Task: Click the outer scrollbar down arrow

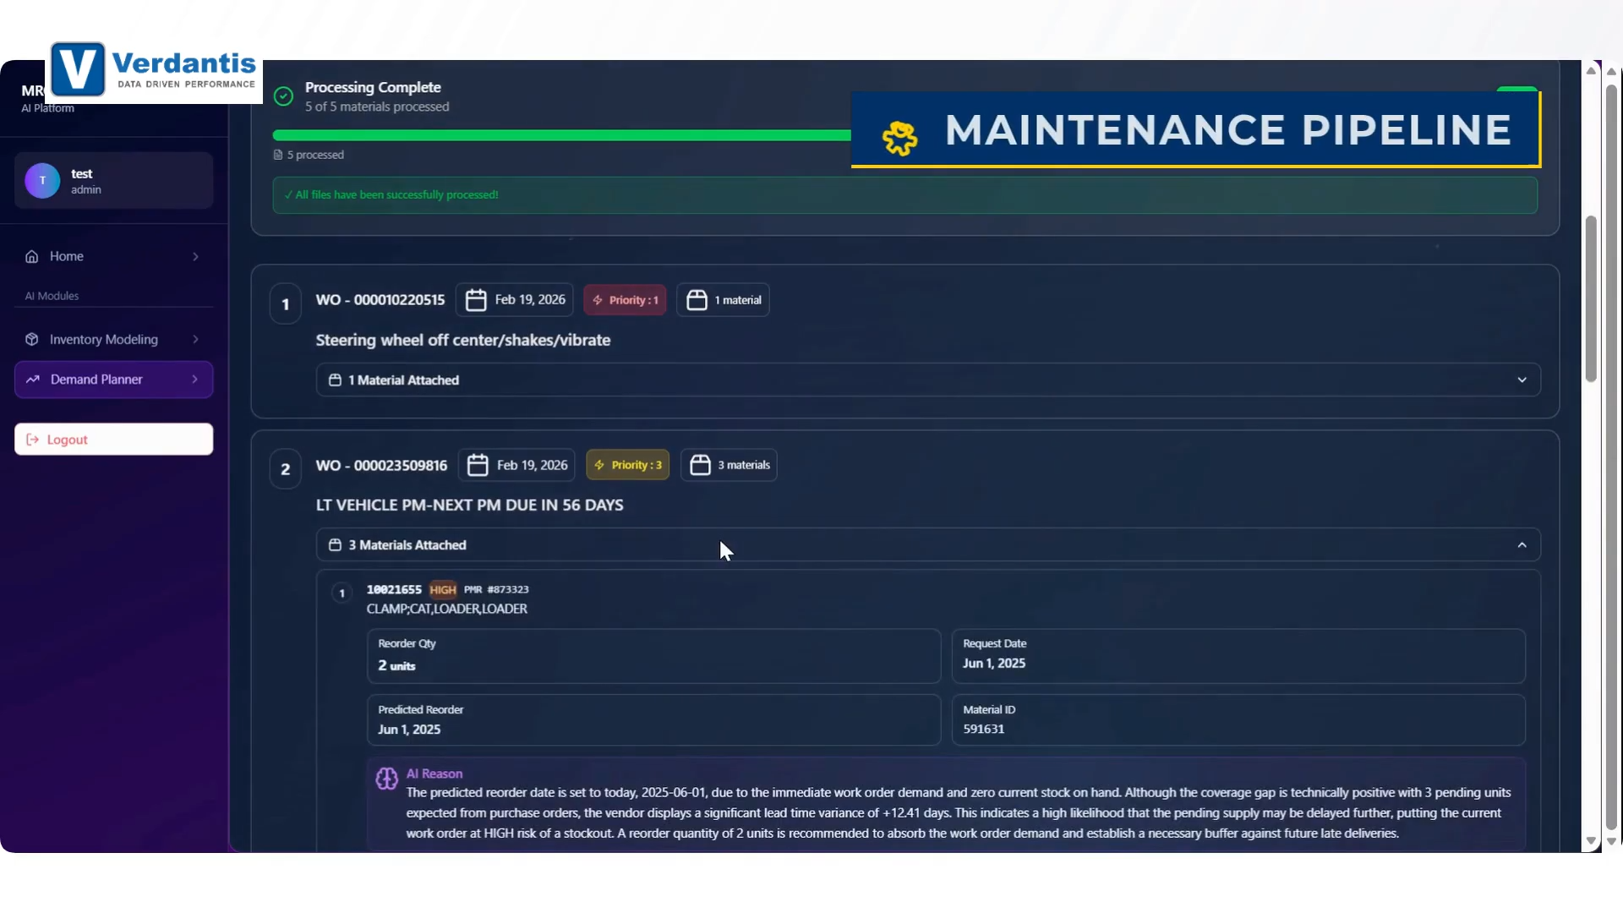Action: pyautogui.click(x=1612, y=841)
